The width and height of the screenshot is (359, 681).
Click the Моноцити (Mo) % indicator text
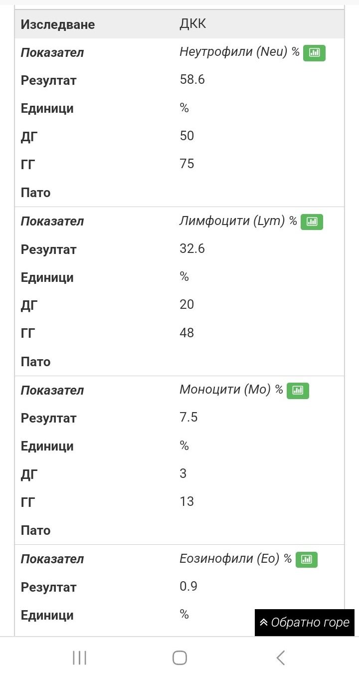click(x=231, y=390)
